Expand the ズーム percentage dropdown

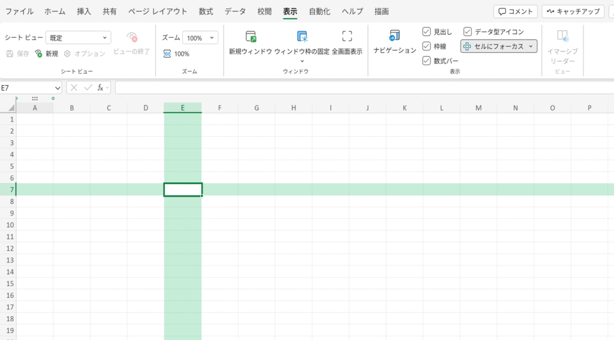212,38
